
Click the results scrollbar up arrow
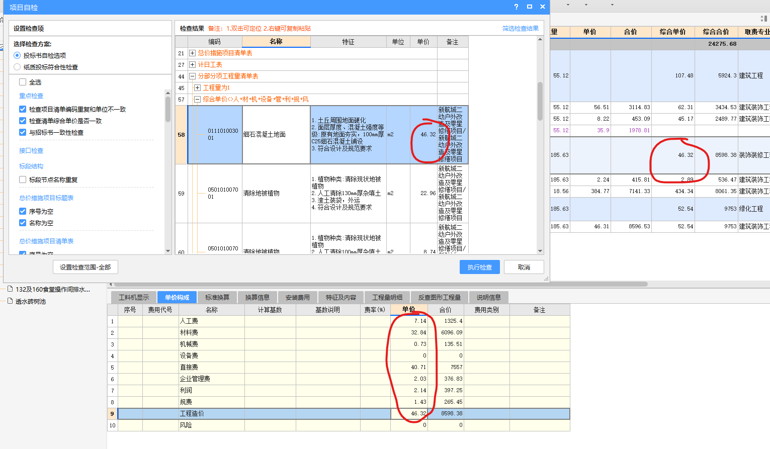point(540,39)
